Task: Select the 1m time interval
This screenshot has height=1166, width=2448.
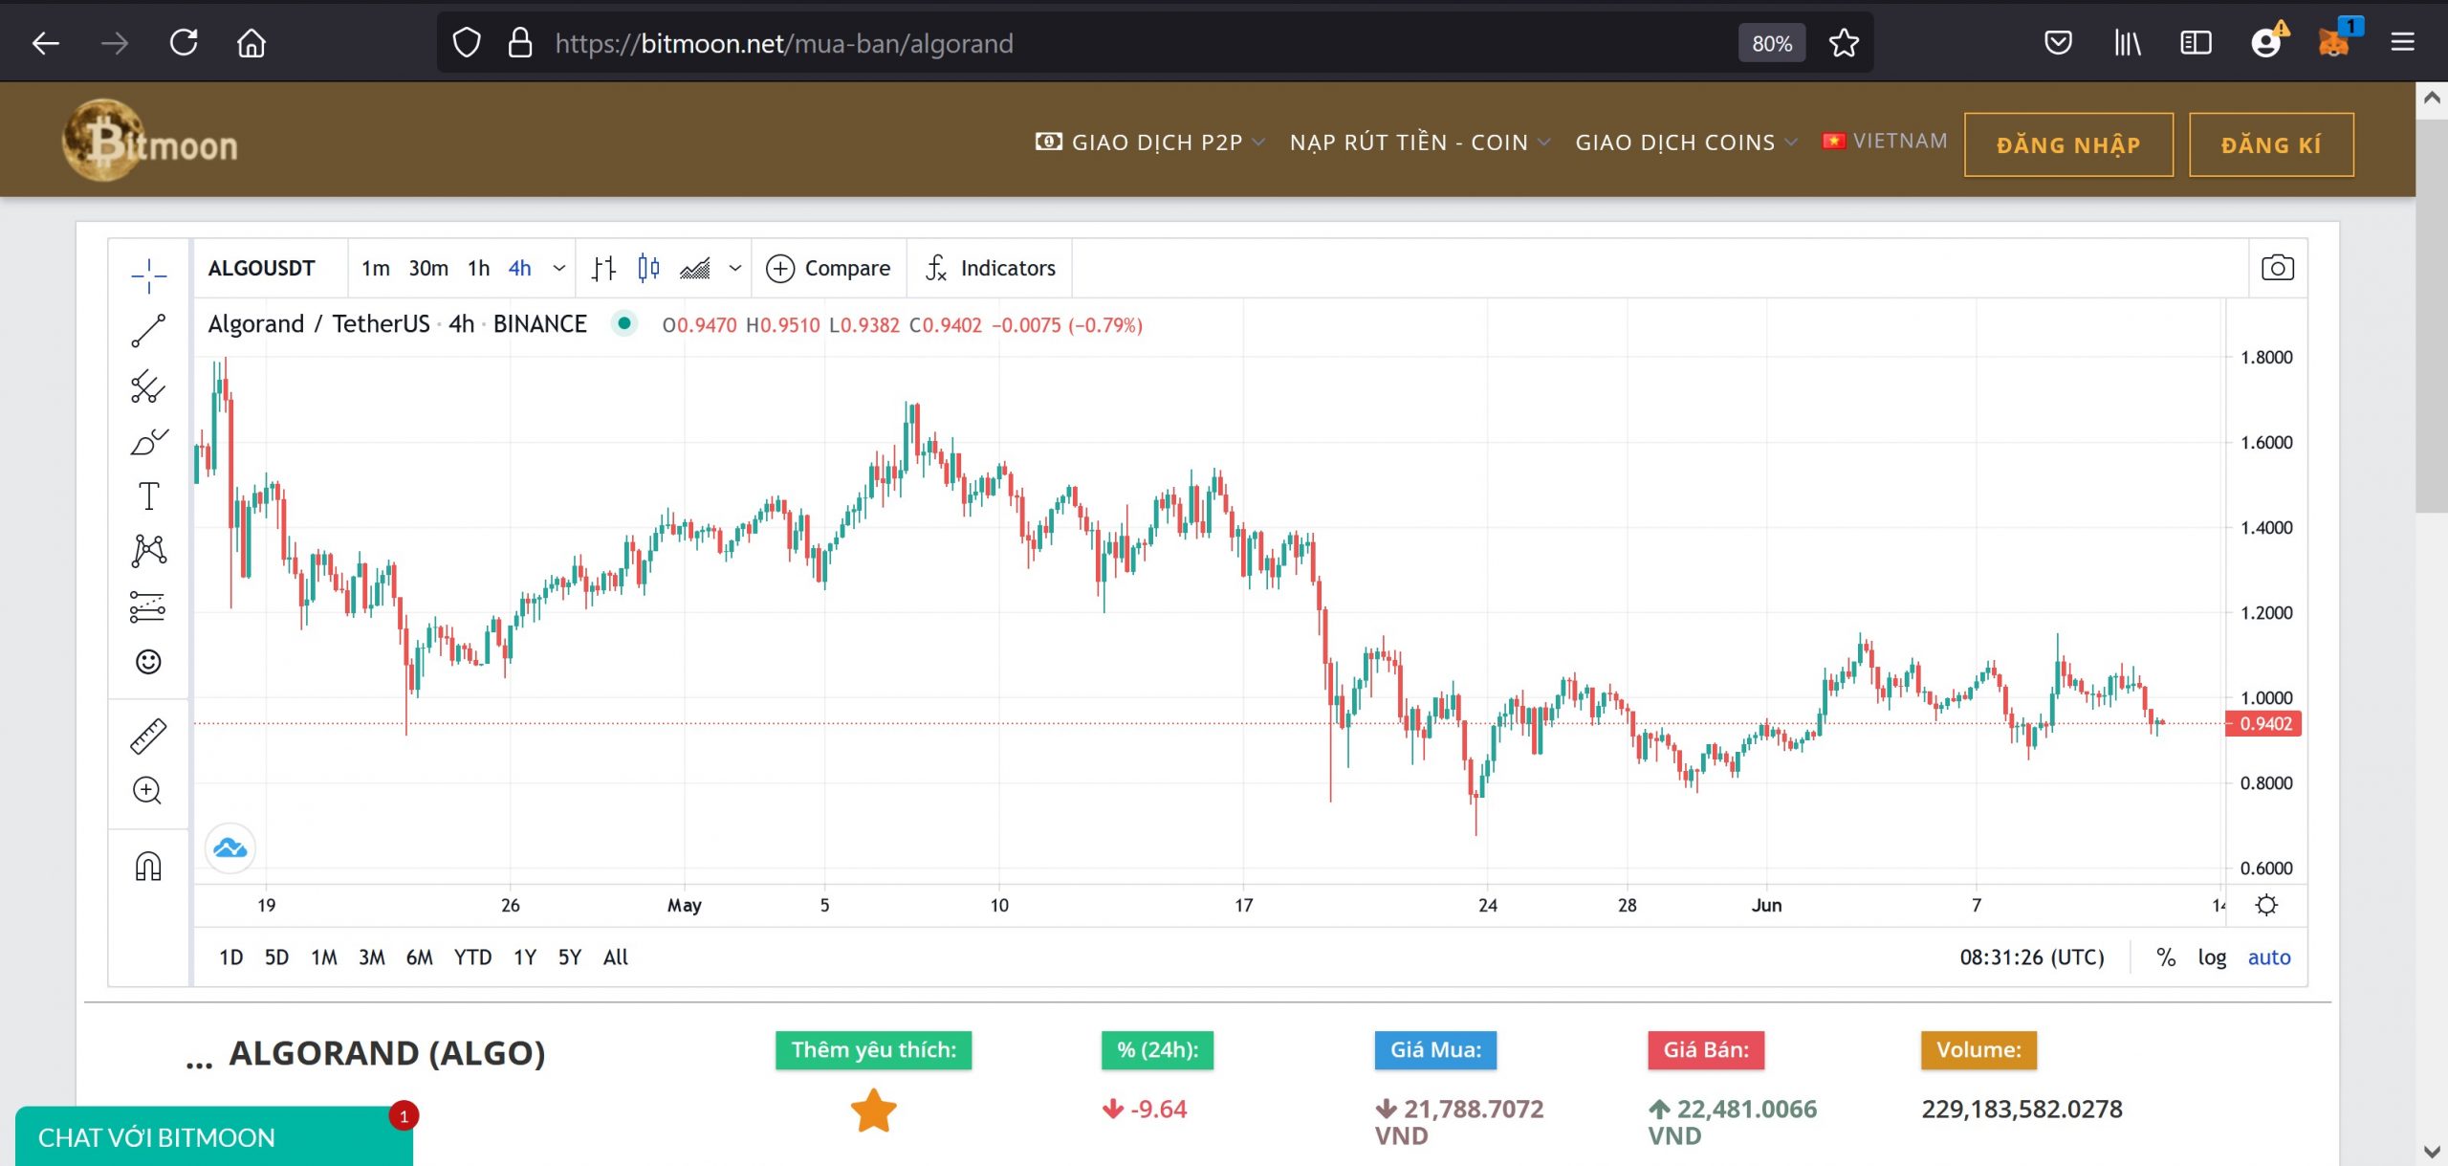Action: [x=376, y=269]
